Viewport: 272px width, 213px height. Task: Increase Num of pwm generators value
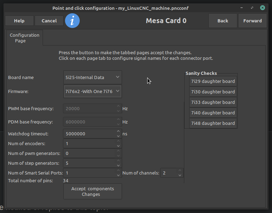click(118, 151)
